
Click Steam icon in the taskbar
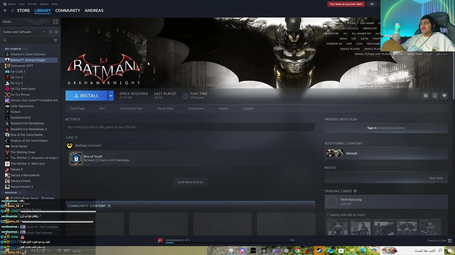(x=319, y=251)
